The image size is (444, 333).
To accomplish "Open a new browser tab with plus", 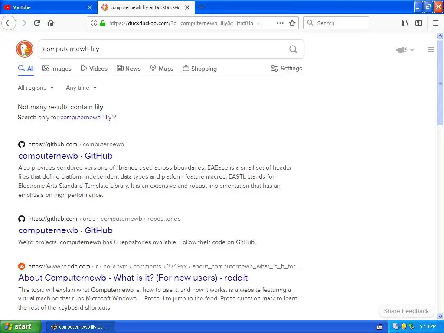I will [202, 7].
